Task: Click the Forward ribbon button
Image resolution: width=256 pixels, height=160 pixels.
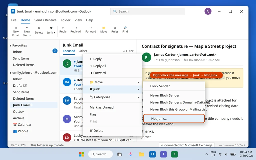Action: click(90, 30)
